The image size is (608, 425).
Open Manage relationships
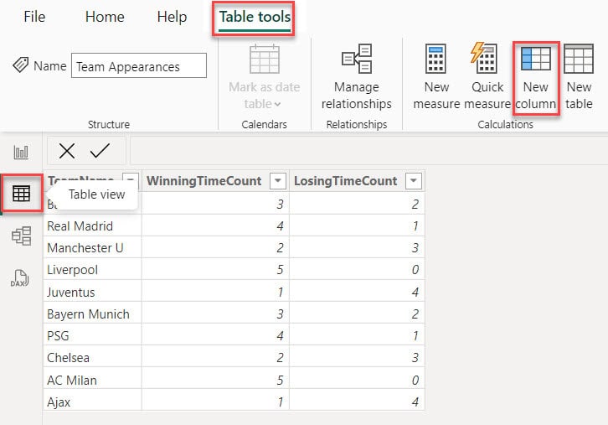[x=357, y=76]
